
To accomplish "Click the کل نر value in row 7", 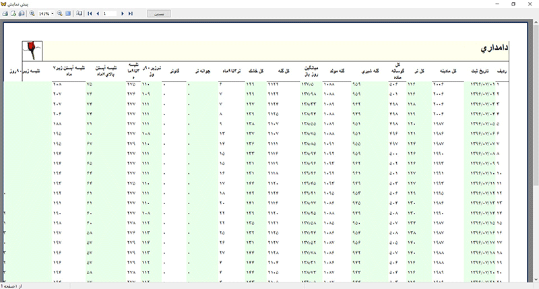I will 412,143.
